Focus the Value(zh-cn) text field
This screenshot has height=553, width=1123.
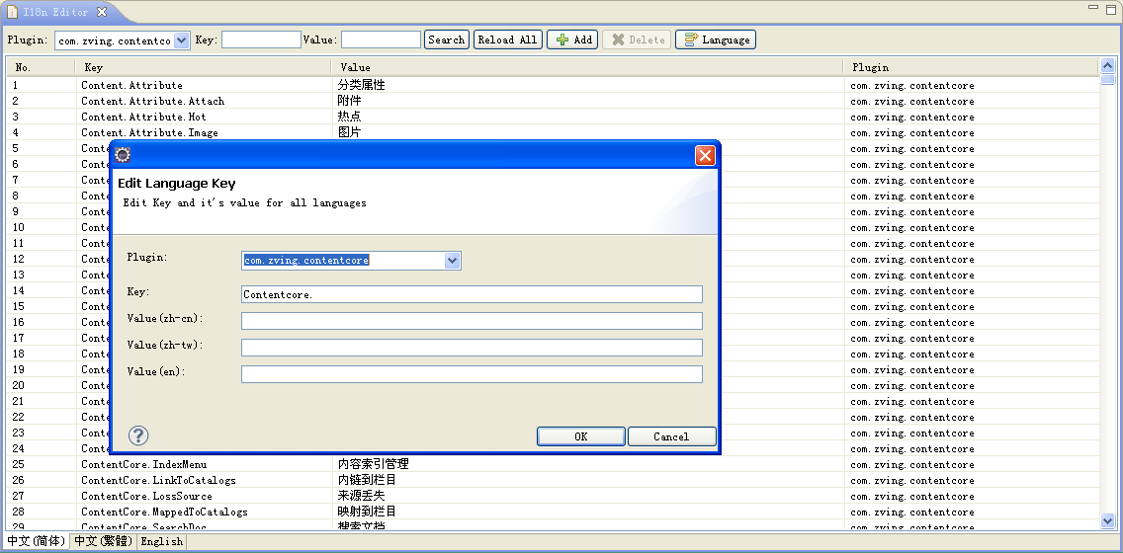click(x=472, y=321)
